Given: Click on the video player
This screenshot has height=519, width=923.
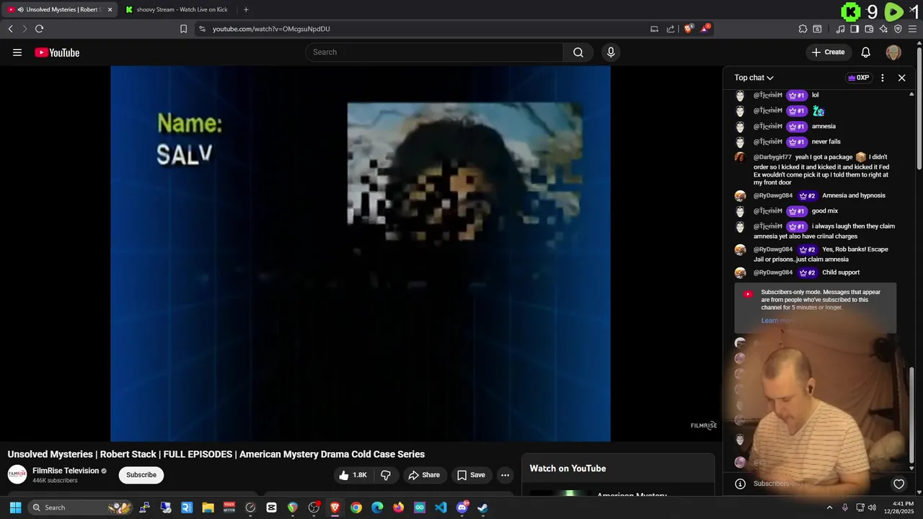Looking at the screenshot, I should point(361,253).
